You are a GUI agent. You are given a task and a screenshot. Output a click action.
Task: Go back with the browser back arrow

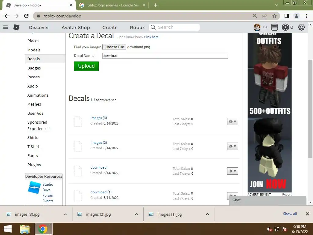pyautogui.click(x=7, y=16)
